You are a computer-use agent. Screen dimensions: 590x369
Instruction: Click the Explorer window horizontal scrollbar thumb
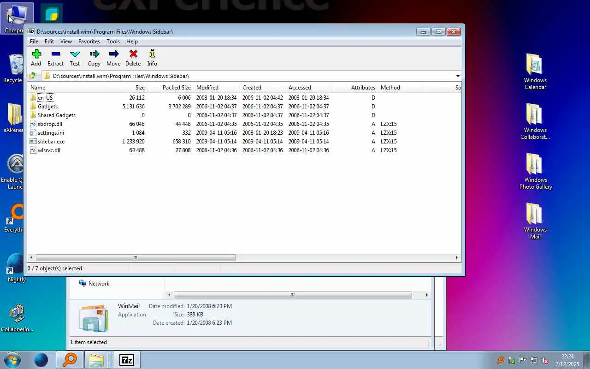pyautogui.click(x=293, y=295)
